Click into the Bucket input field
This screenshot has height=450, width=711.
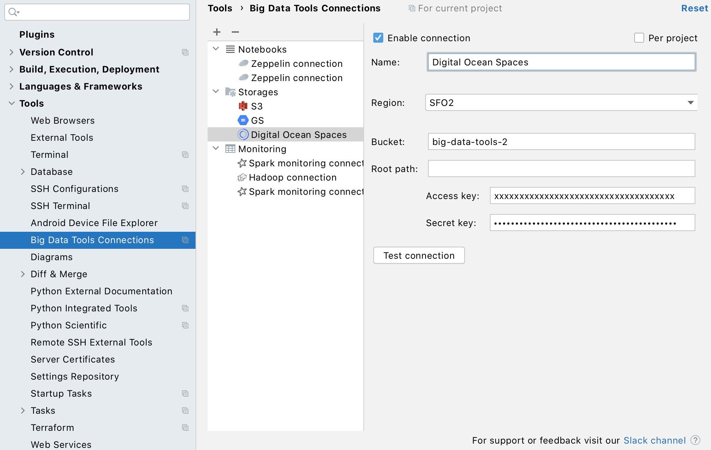pos(561,141)
